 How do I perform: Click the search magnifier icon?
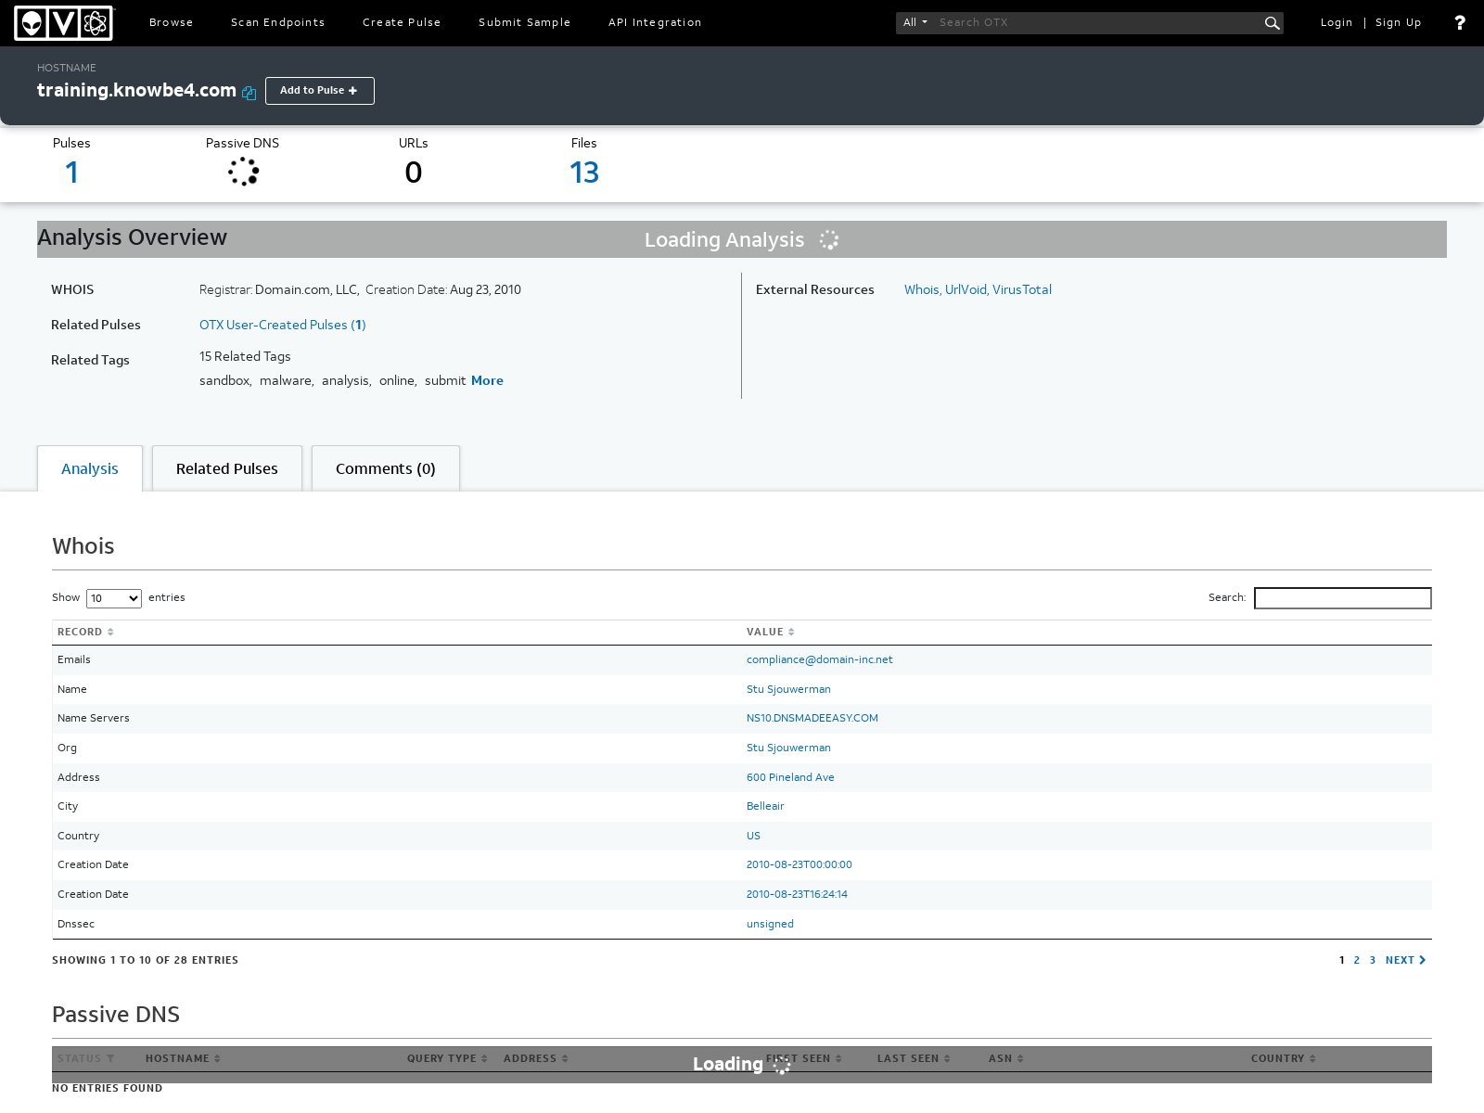tap(1272, 23)
